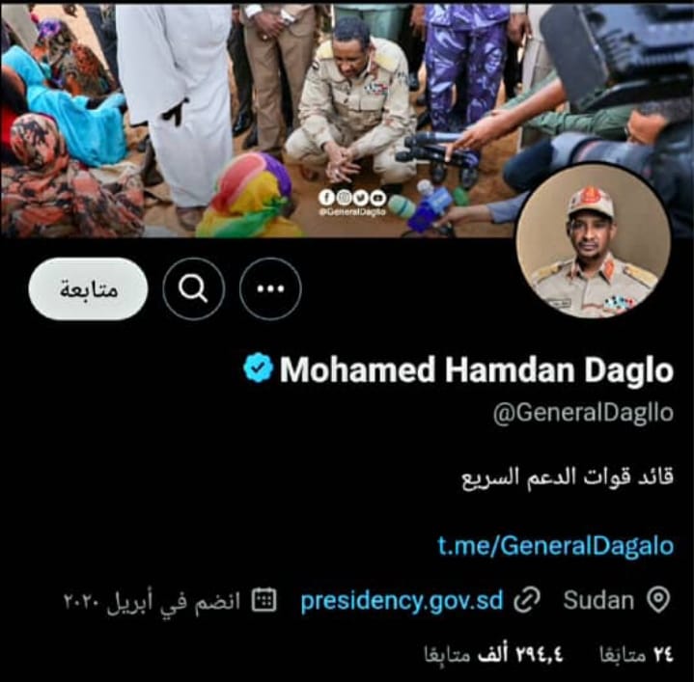Click the calendar joined-date icon
Screen dimensions: 694x682
coord(264,600)
